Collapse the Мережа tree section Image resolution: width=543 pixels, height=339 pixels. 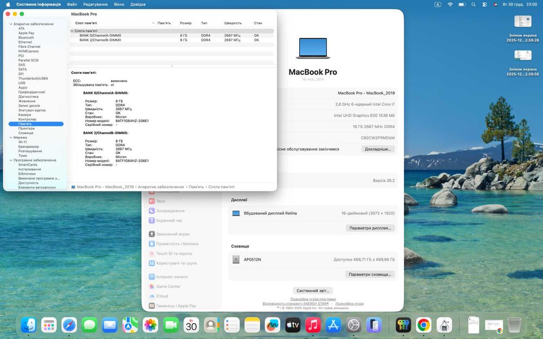coord(11,138)
